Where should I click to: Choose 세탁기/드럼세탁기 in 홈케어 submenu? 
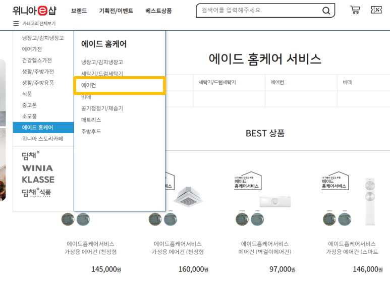(102, 74)
